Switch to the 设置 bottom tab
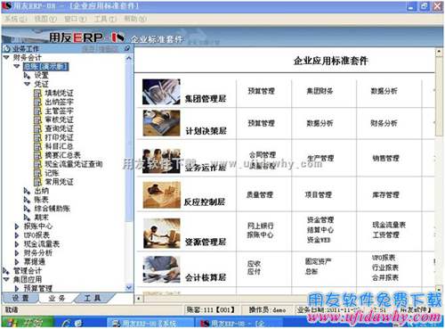This screenshot has width=445, height=329. 20,298
